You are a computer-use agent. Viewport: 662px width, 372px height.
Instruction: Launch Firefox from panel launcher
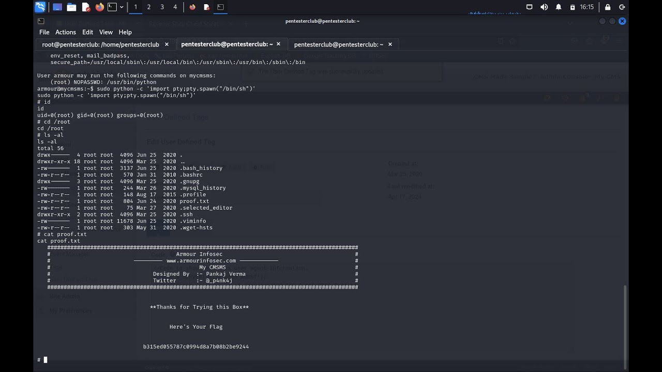99,7
